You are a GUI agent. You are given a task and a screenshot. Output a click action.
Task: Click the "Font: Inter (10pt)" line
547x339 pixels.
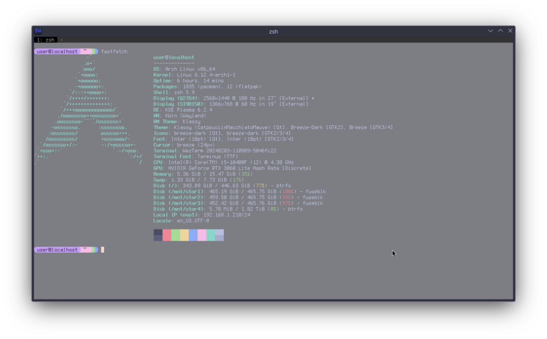224,139
